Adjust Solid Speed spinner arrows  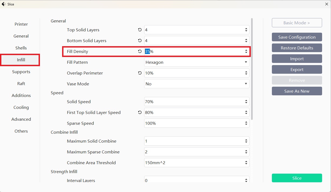(x=246, y=102)
